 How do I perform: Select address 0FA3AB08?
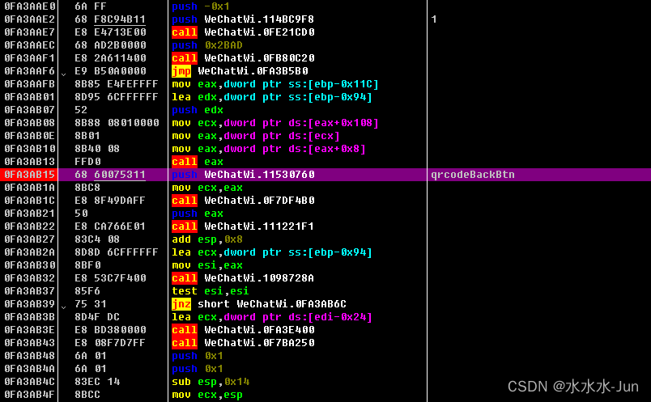29,123
